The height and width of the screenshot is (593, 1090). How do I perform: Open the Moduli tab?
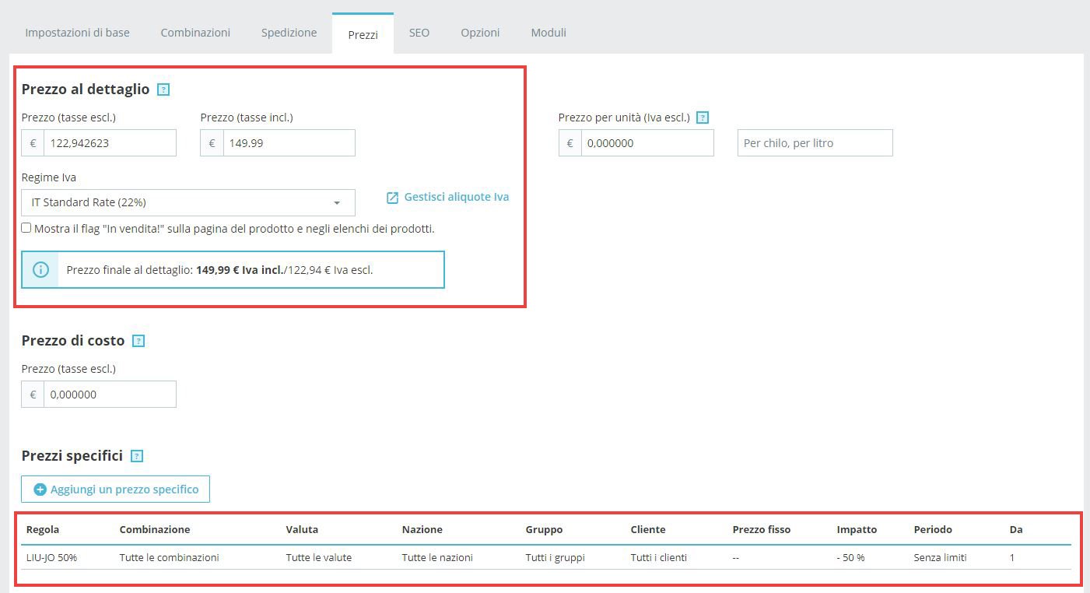(549, 33)
